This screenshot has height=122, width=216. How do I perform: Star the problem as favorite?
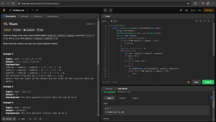coord(30,119)
